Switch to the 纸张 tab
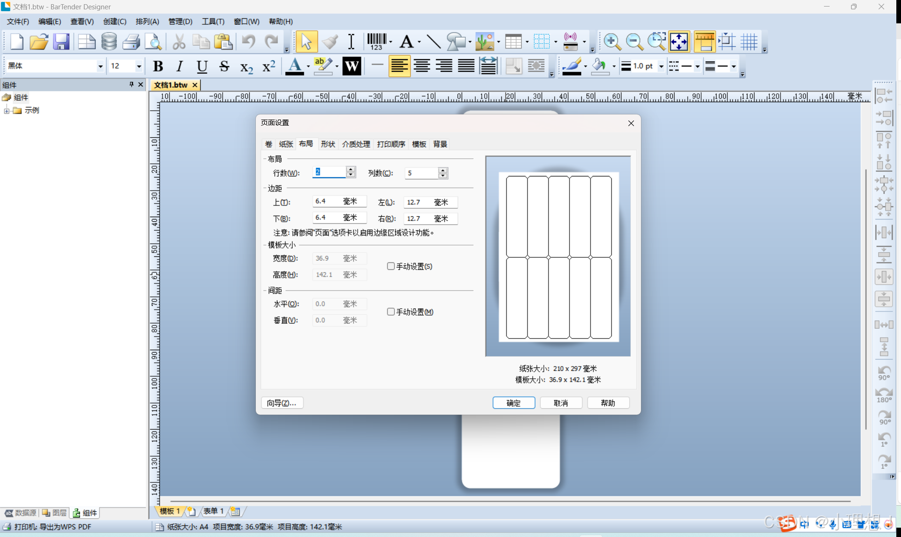Viewport: 901px width, 537px height. [x=286, y=144]
